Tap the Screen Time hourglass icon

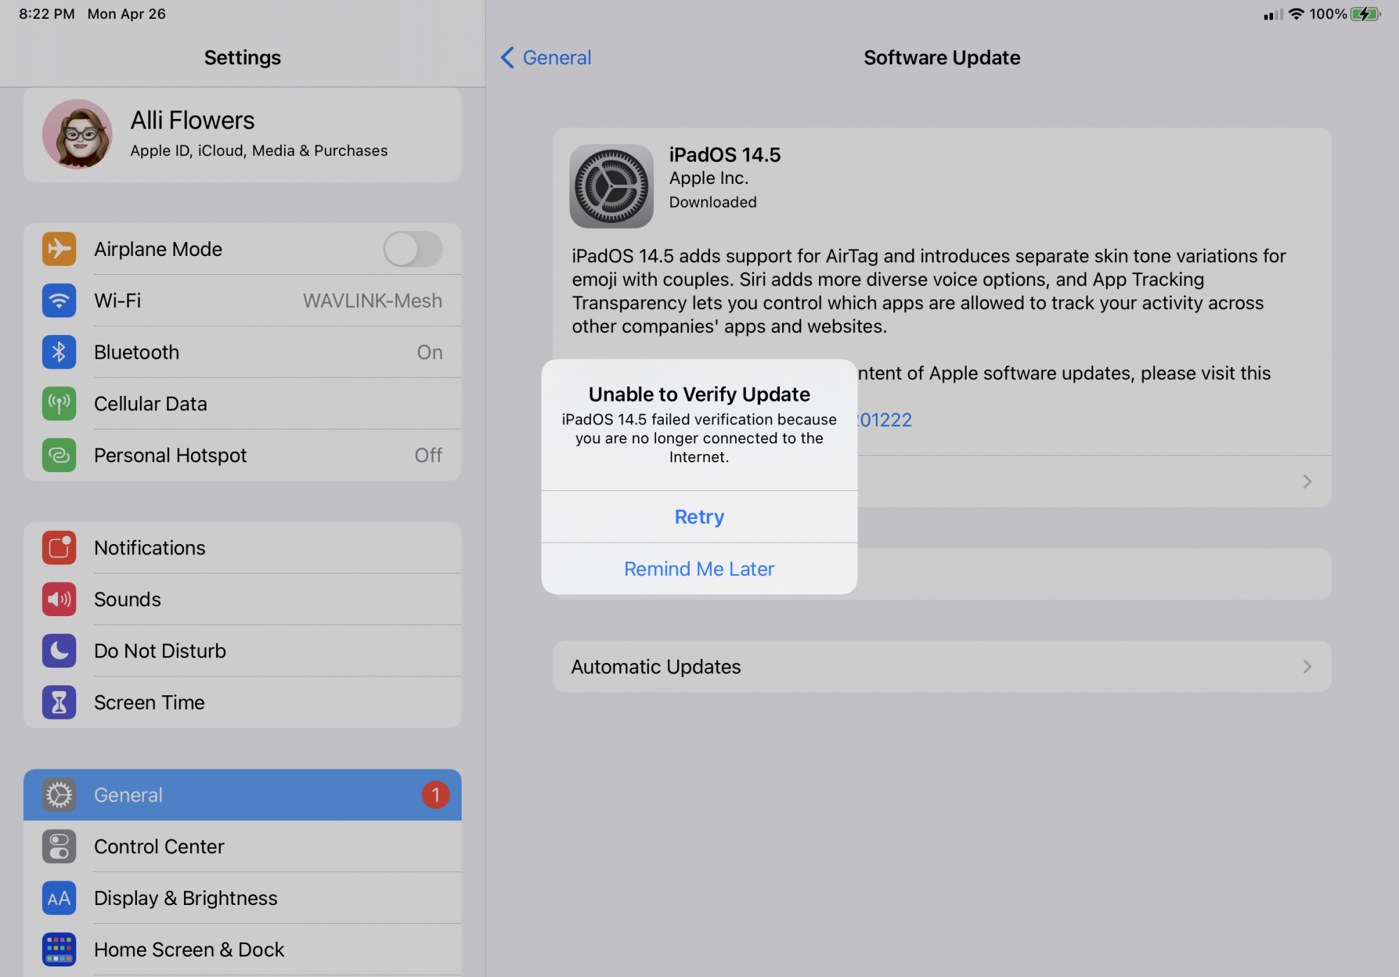(x=59, y=702)
